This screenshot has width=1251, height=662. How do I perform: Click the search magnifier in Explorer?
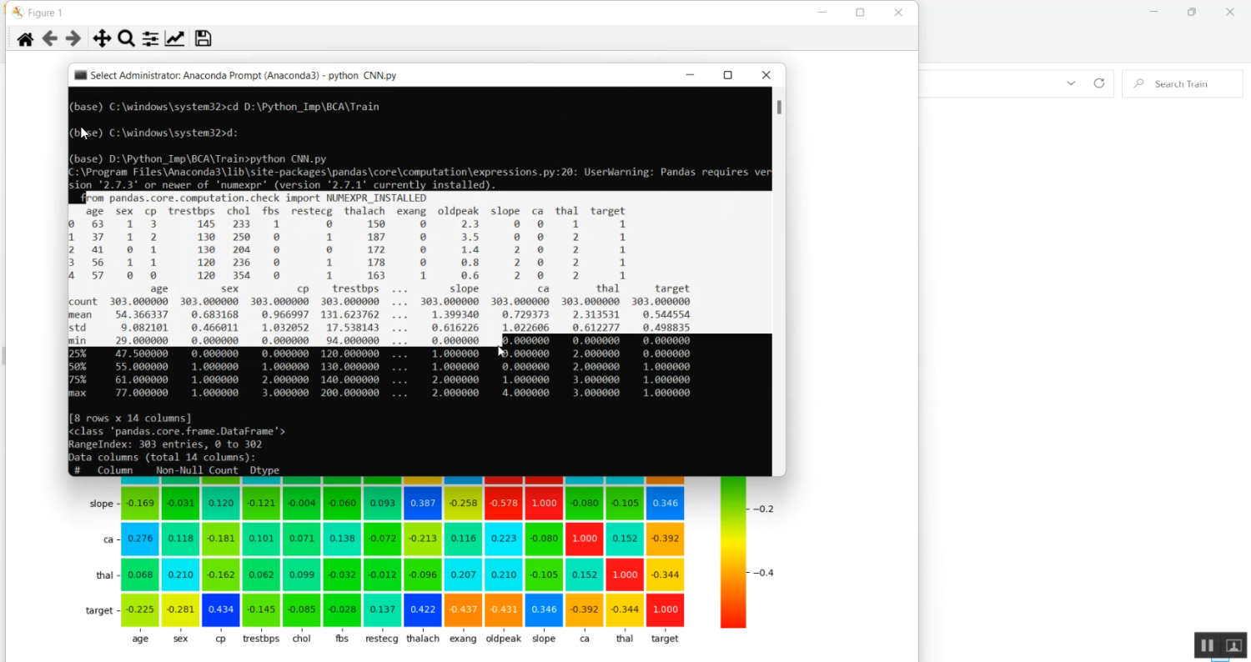pyautogui.click(x=1138, y=83)
